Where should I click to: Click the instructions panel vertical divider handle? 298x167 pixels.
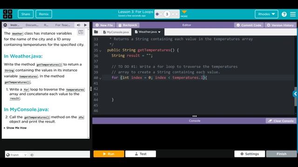tap(91, 89)
